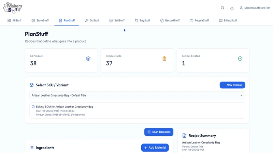Click the info icon beside Editing BOM
This screenshot has width=273, height=153.
(x=33, y=107)
